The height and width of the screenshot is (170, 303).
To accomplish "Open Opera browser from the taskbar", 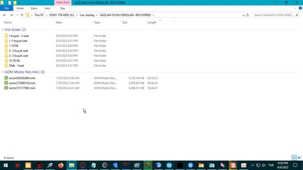I will point(83,165).
